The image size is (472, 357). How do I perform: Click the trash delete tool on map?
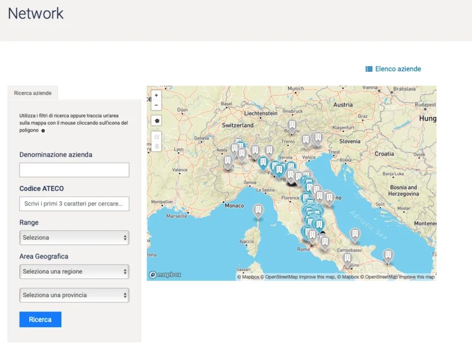[x=157, y=146]
